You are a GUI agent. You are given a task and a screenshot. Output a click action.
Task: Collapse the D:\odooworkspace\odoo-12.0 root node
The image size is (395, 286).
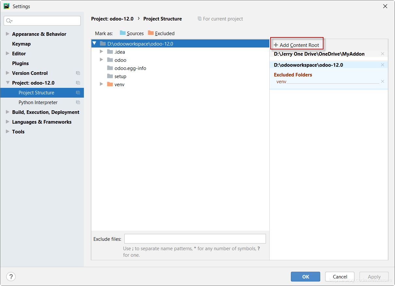[95, 43]
